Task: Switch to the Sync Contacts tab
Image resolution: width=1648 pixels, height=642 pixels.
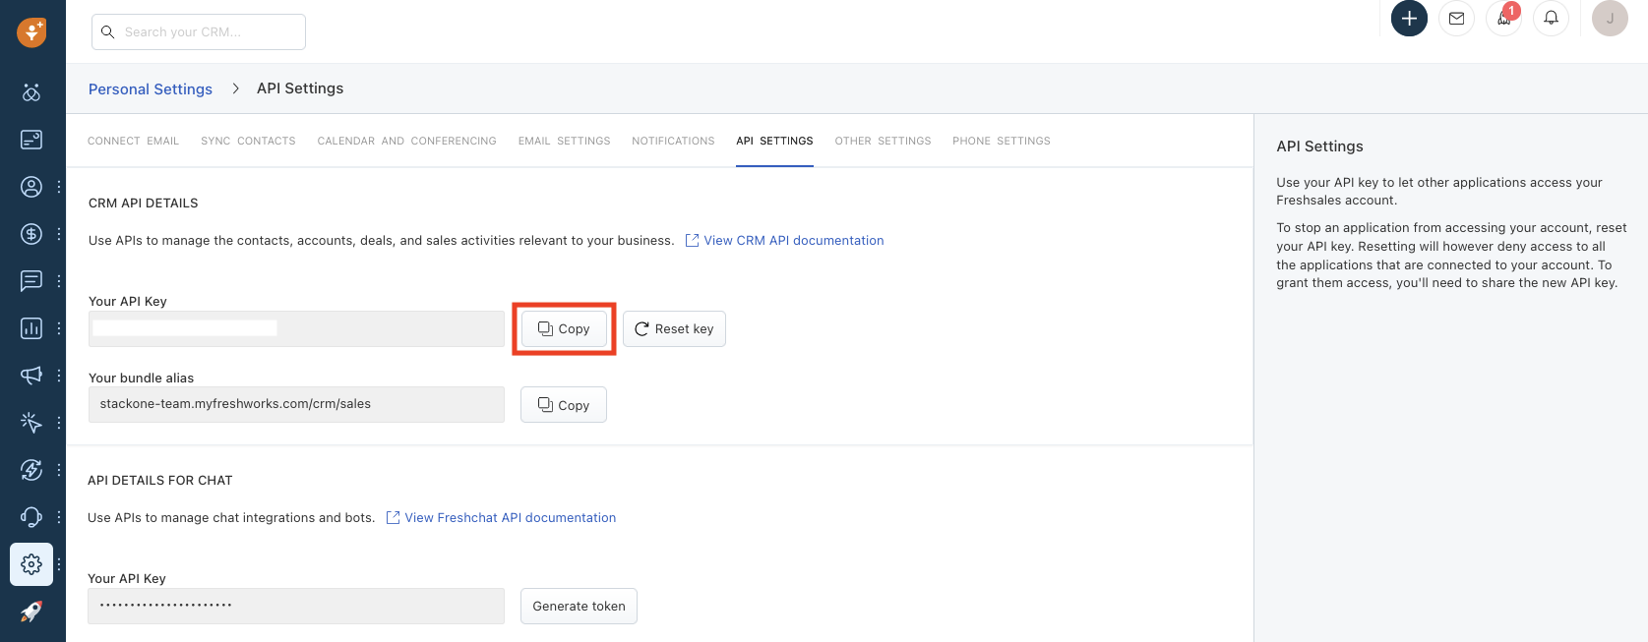Action: (248, 142)
